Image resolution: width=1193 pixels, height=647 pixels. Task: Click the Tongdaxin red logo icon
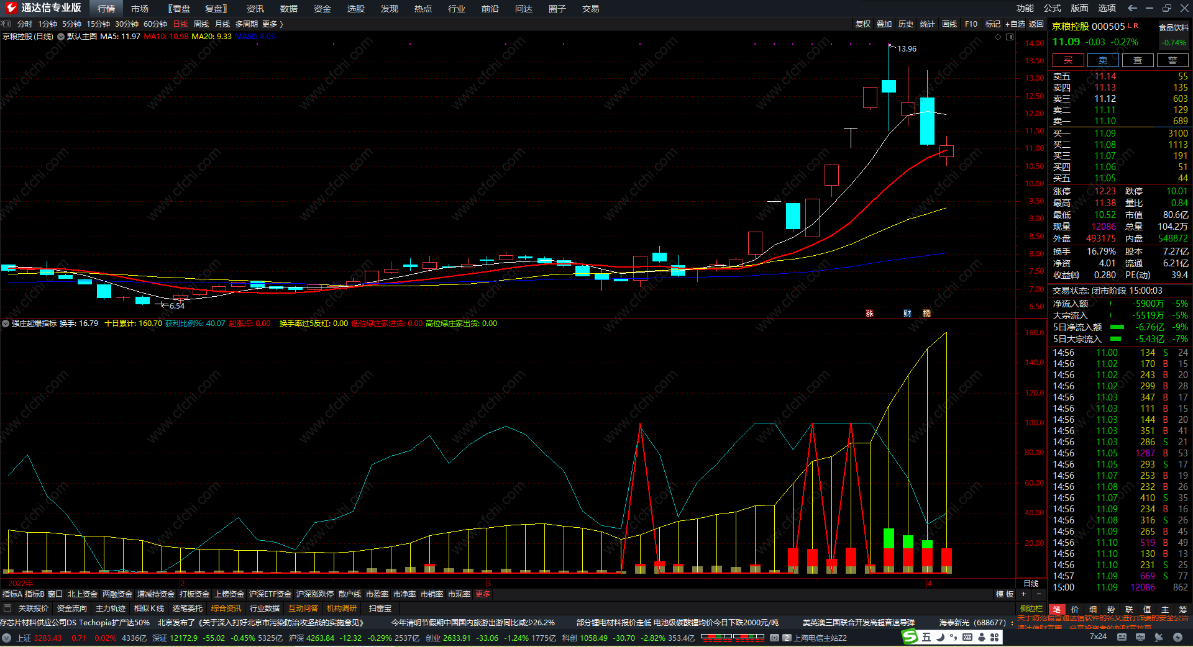pos(11,8)
